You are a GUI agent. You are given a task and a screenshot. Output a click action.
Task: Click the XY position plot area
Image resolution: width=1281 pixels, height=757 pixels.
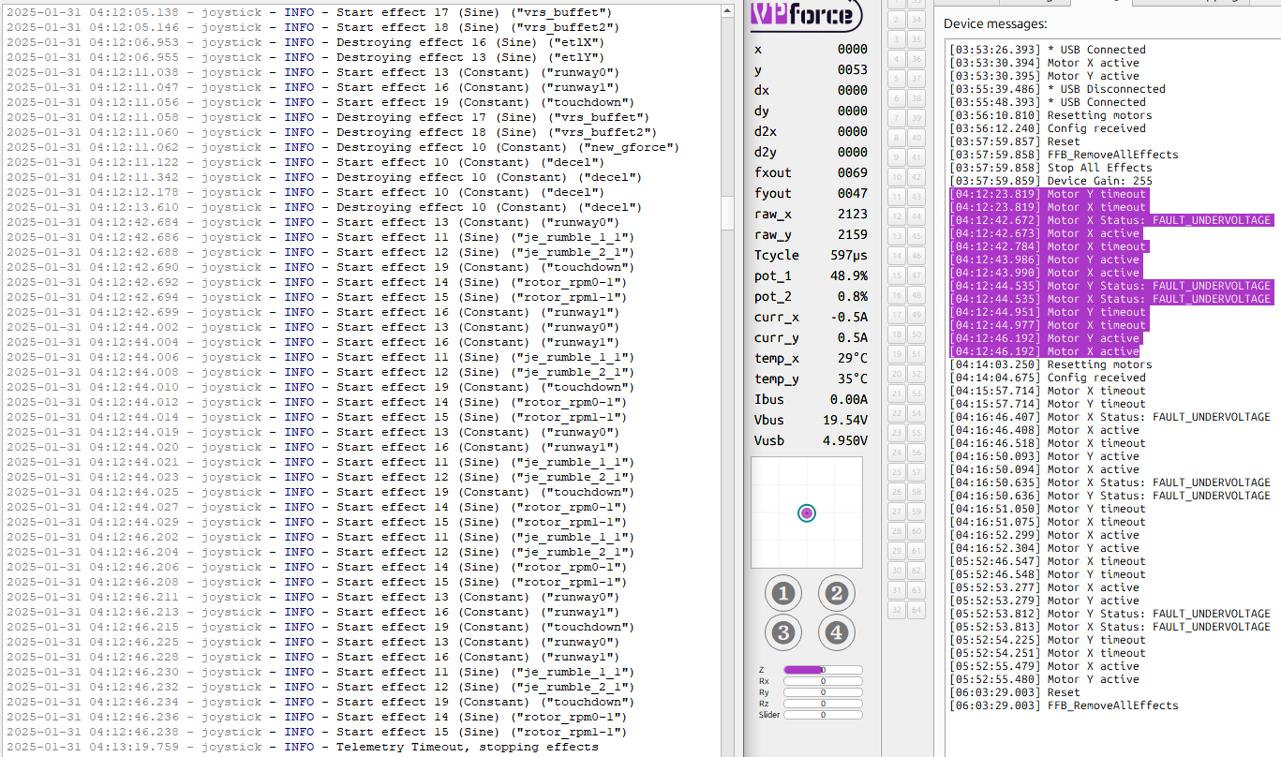[x=807, y=512]
